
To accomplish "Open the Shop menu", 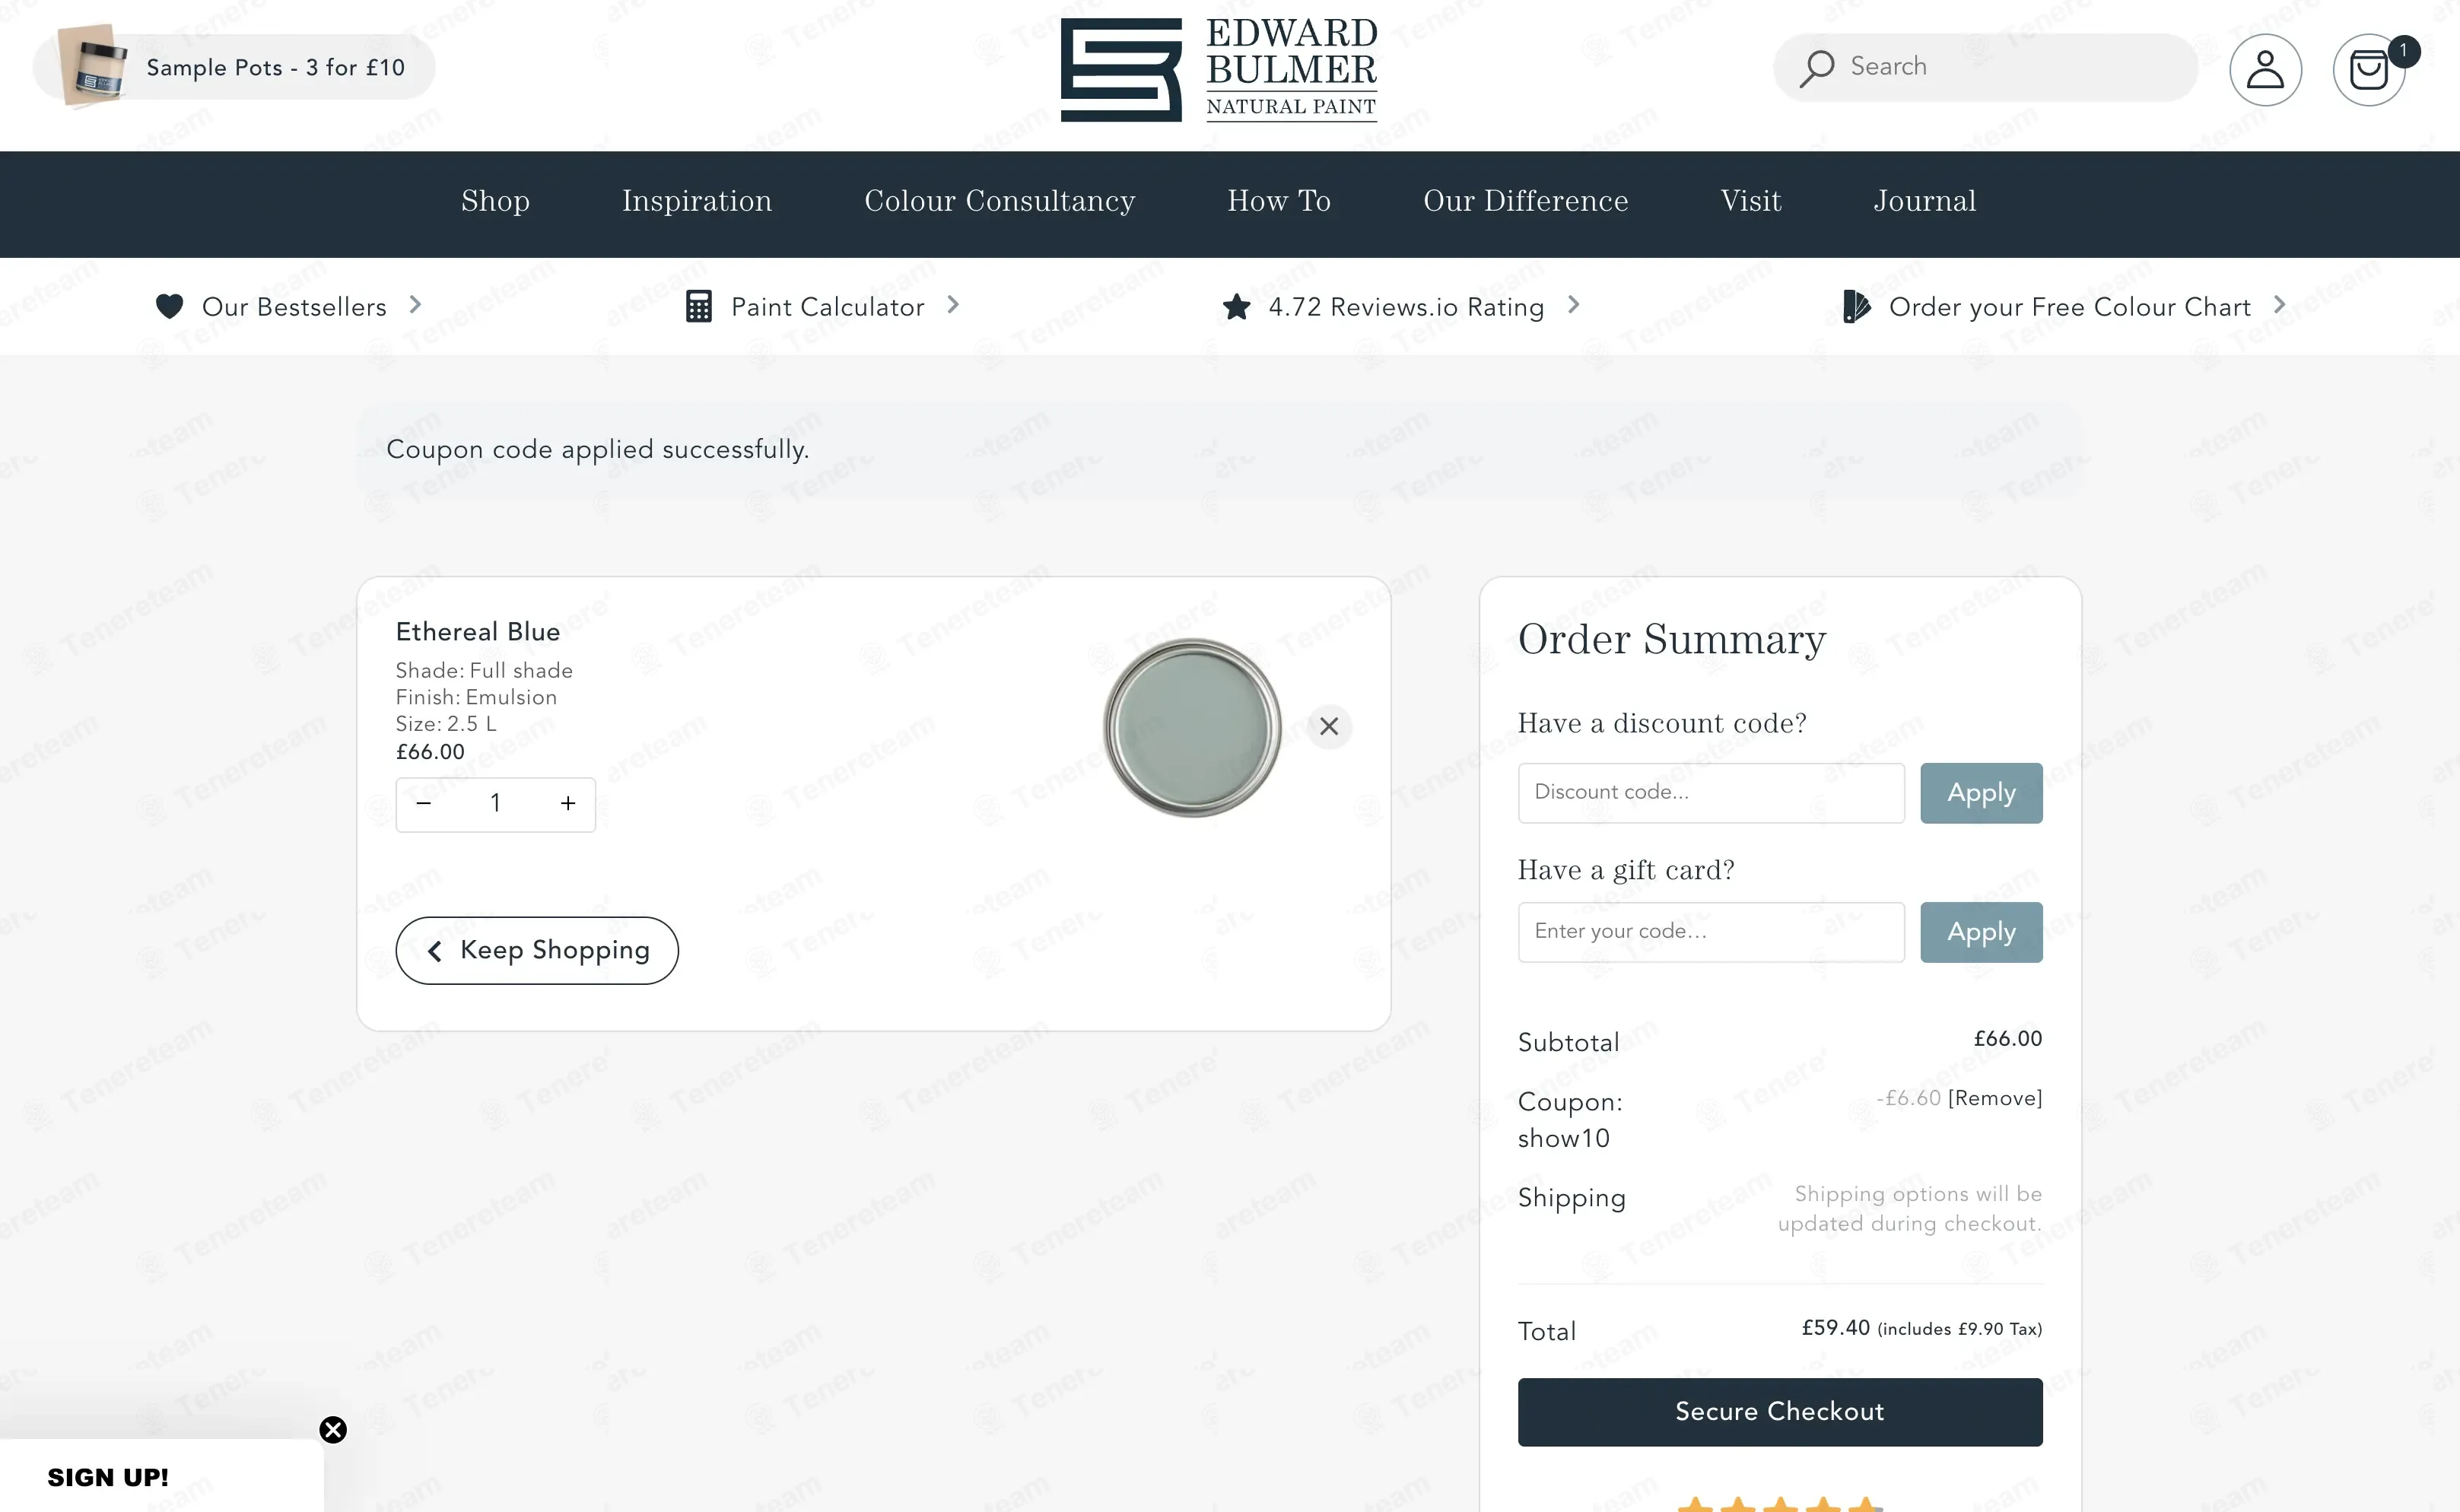I will 495,202.
